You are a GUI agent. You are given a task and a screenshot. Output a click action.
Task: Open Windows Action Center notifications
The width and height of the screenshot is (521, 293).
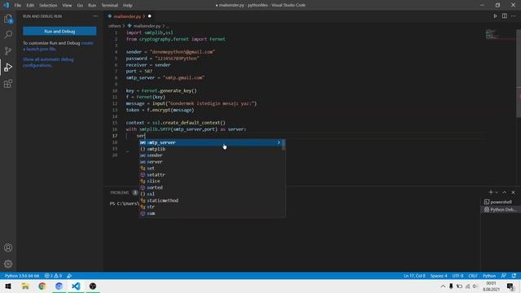tap(510, 286)
